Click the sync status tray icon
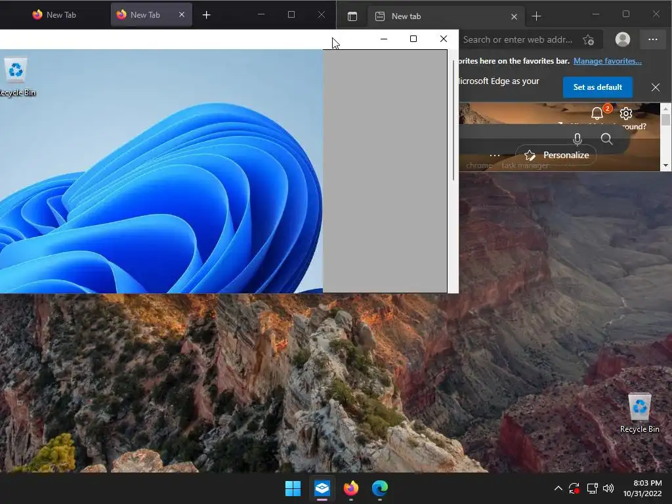 (574, 488)
